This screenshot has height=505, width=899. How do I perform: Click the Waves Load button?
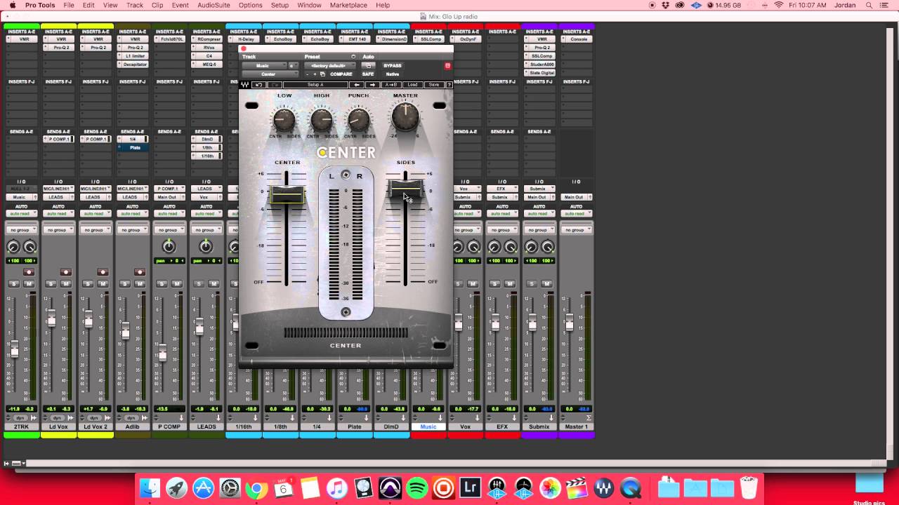point(412,85)
